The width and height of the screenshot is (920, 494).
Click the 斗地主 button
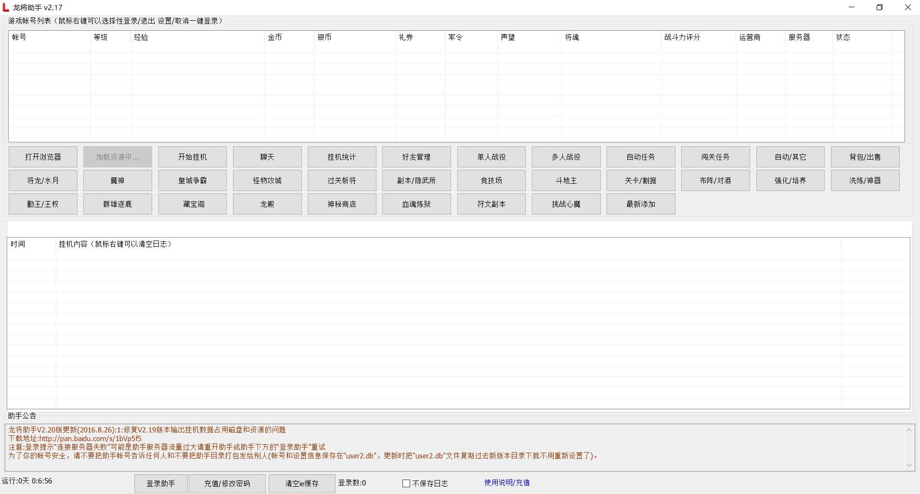566,180
